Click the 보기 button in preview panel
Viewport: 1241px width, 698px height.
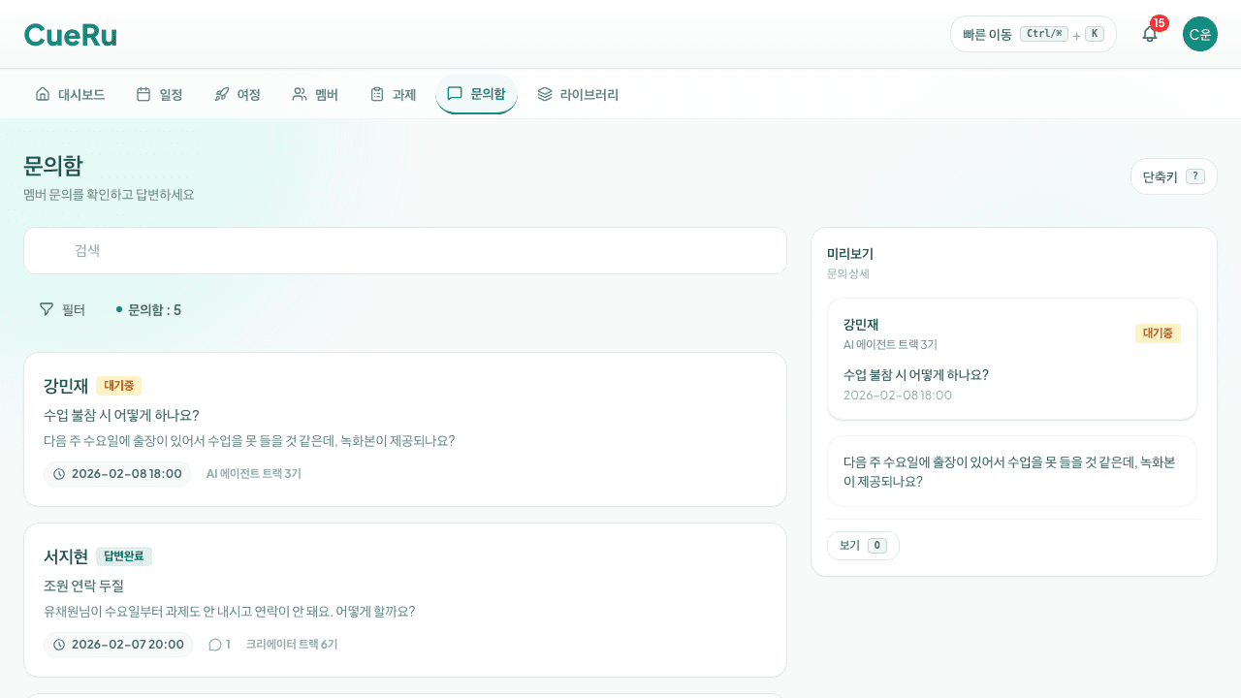pos(862,545)
